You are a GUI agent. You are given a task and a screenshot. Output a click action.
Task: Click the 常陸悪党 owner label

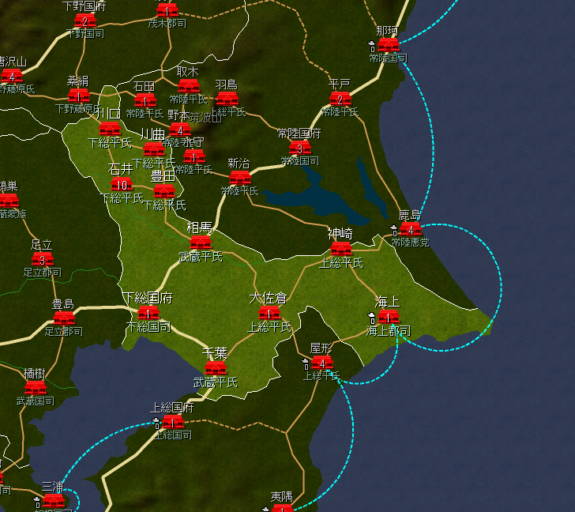click(x=410, y=242)
